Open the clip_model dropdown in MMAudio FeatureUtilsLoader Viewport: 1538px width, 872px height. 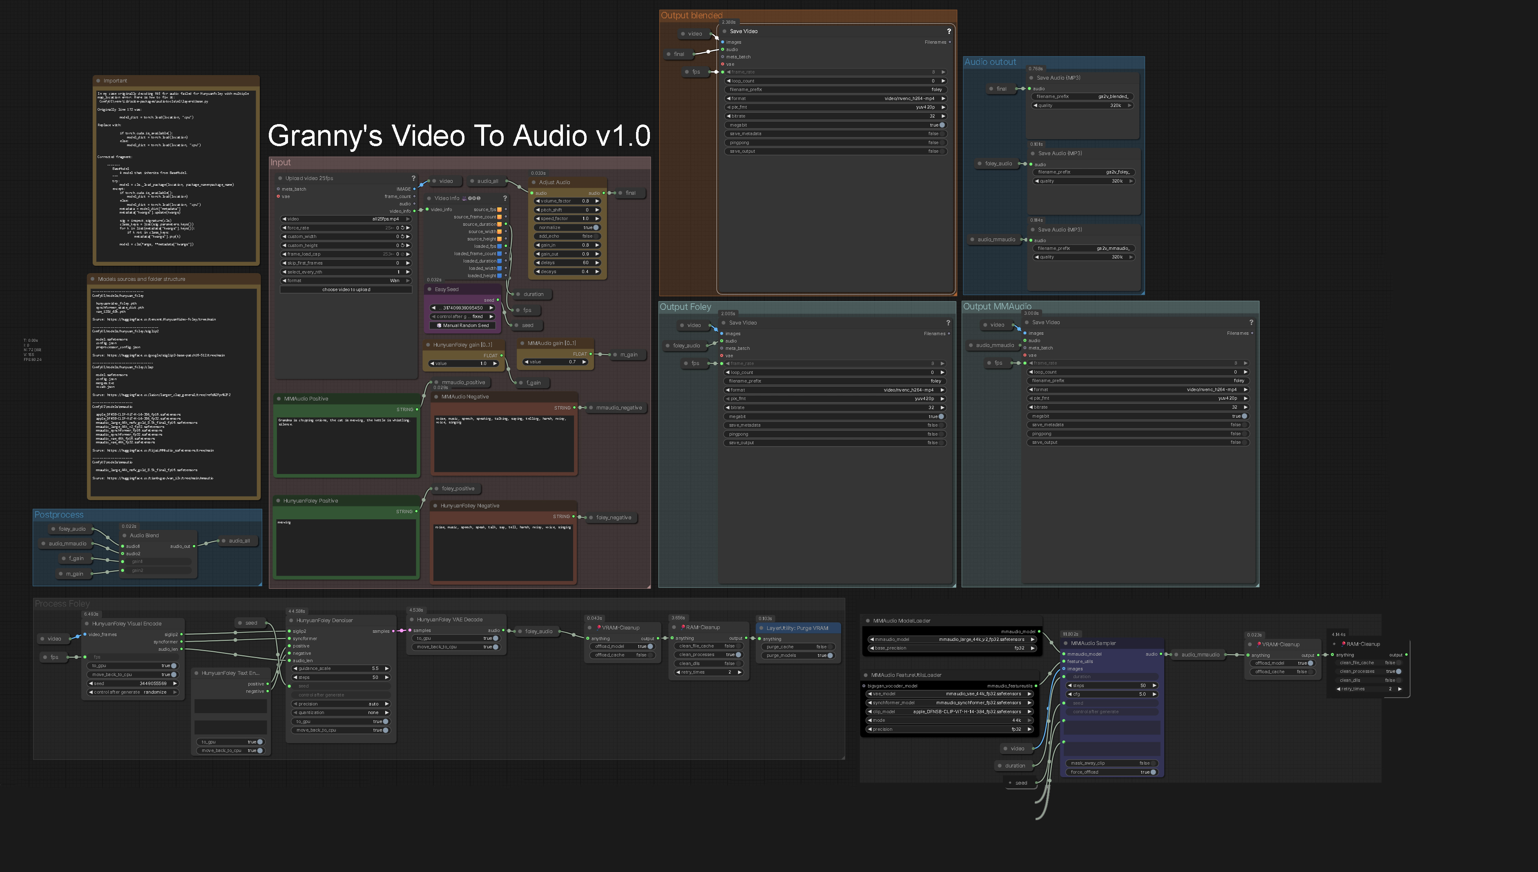[x=950, y=712]
